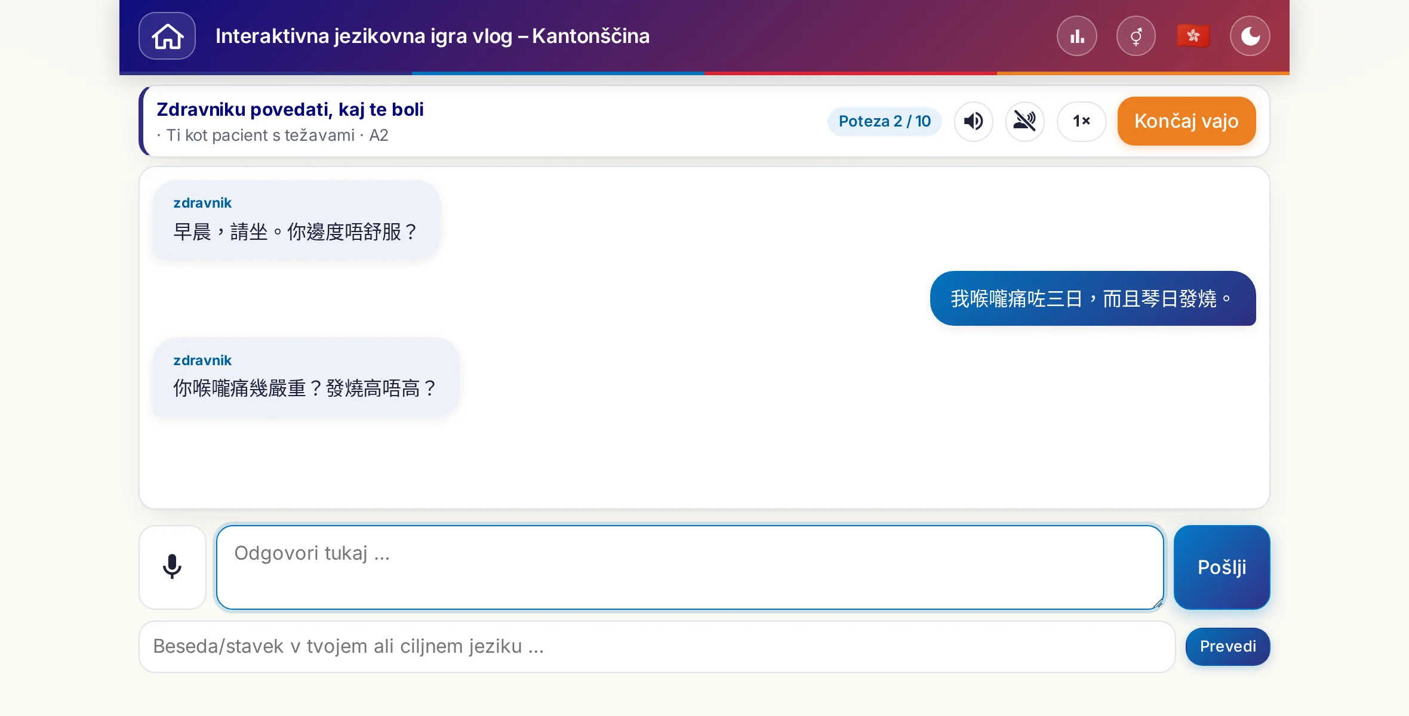Click your sent message 我喉嚨痛咗三日

[1093, 298]
